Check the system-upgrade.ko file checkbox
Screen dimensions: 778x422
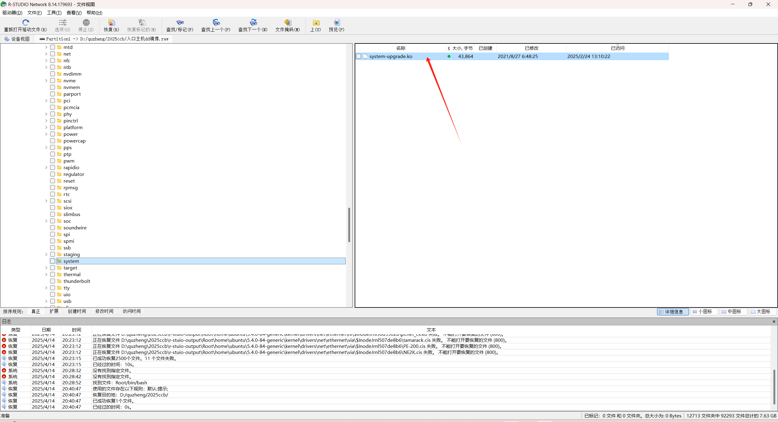(x=359, y=56)
